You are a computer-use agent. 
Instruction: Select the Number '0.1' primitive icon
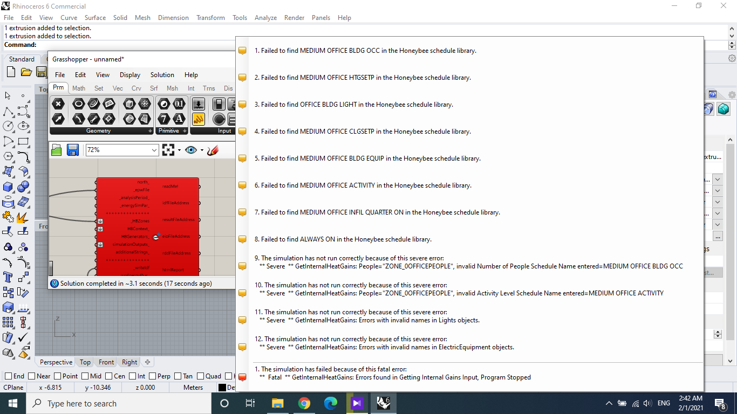tap(179, 103)
